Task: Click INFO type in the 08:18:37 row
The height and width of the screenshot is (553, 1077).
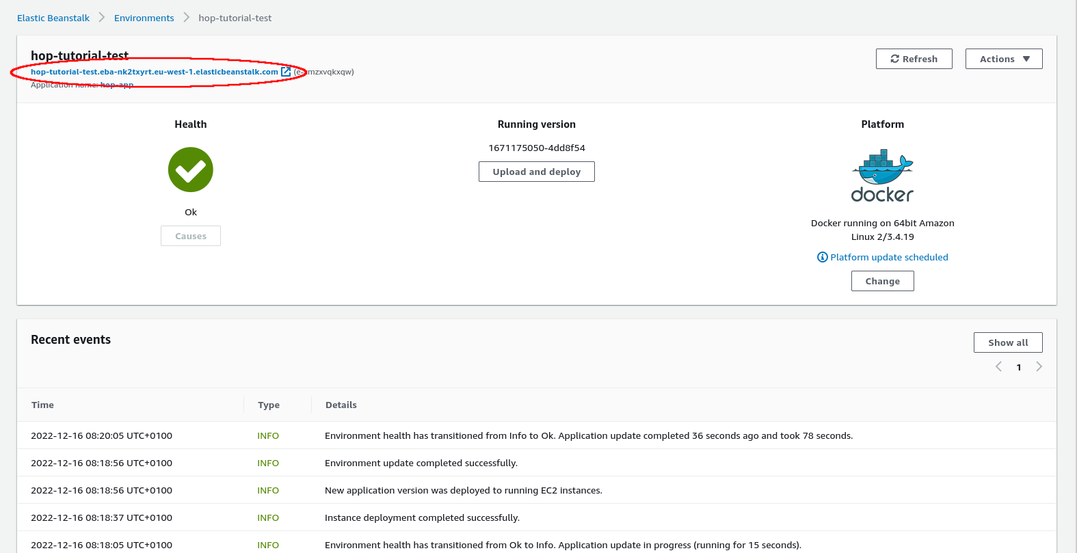Action: pos(268,517)
